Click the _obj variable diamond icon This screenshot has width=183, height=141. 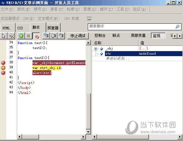[x=101, y=49]
